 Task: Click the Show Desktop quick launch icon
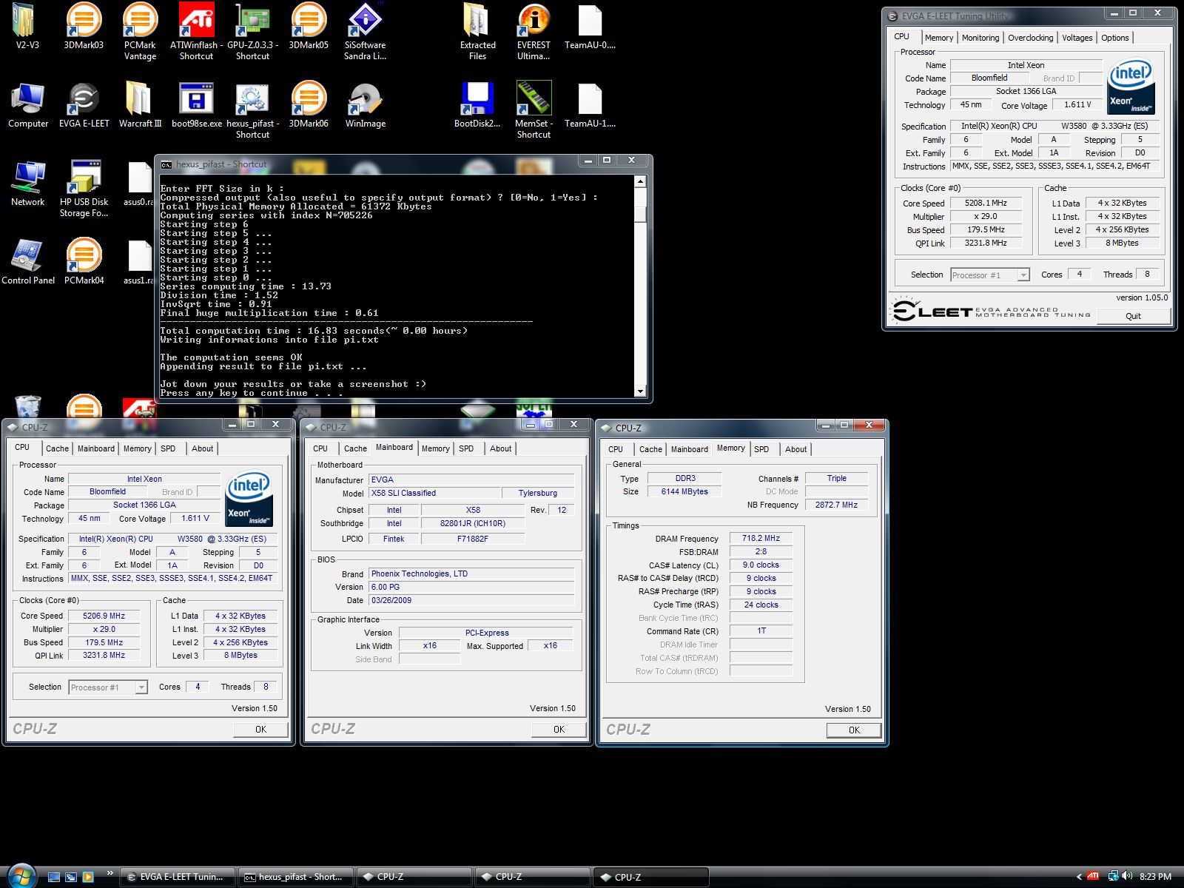[x=54, y=877]
